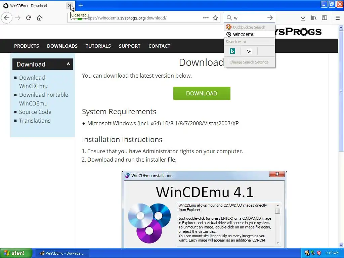
Task: Restore down the Firefox window
Action: pyautogui.click(x=332, y=4)
